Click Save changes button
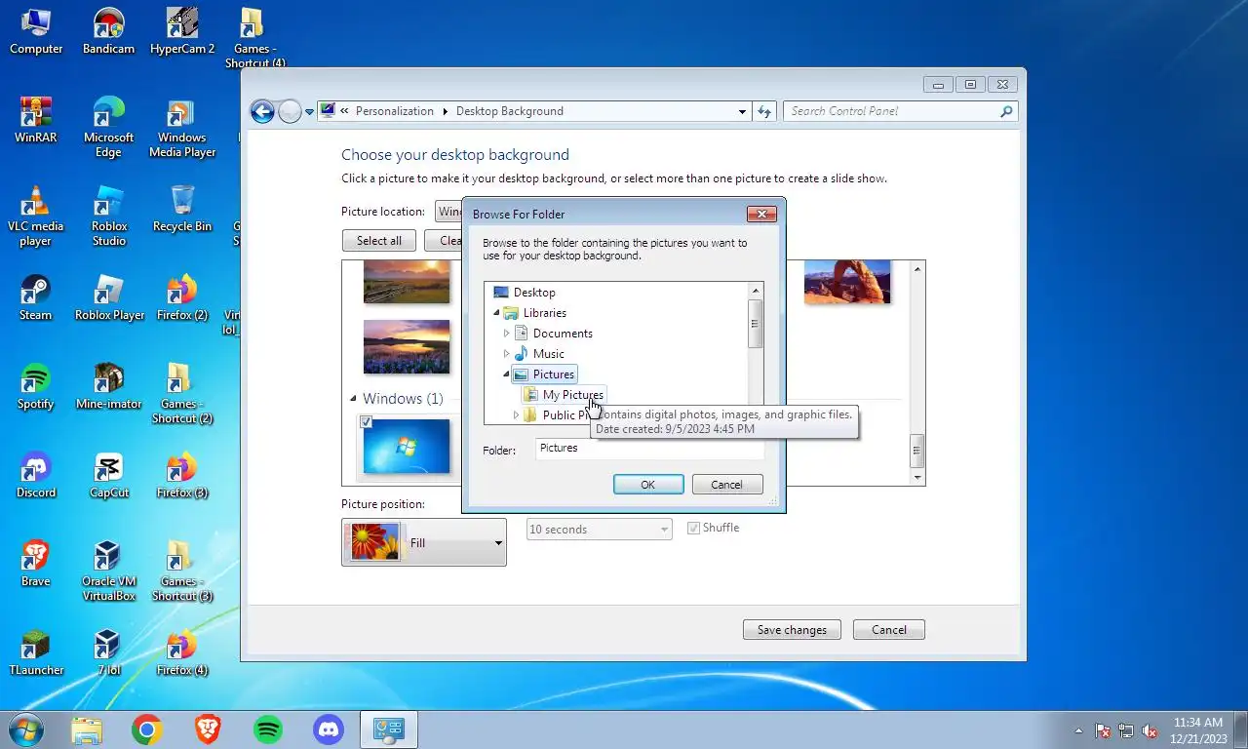The height and width of the screenshot is (749, 1248). pyautogui.click(x=792, y=630)
